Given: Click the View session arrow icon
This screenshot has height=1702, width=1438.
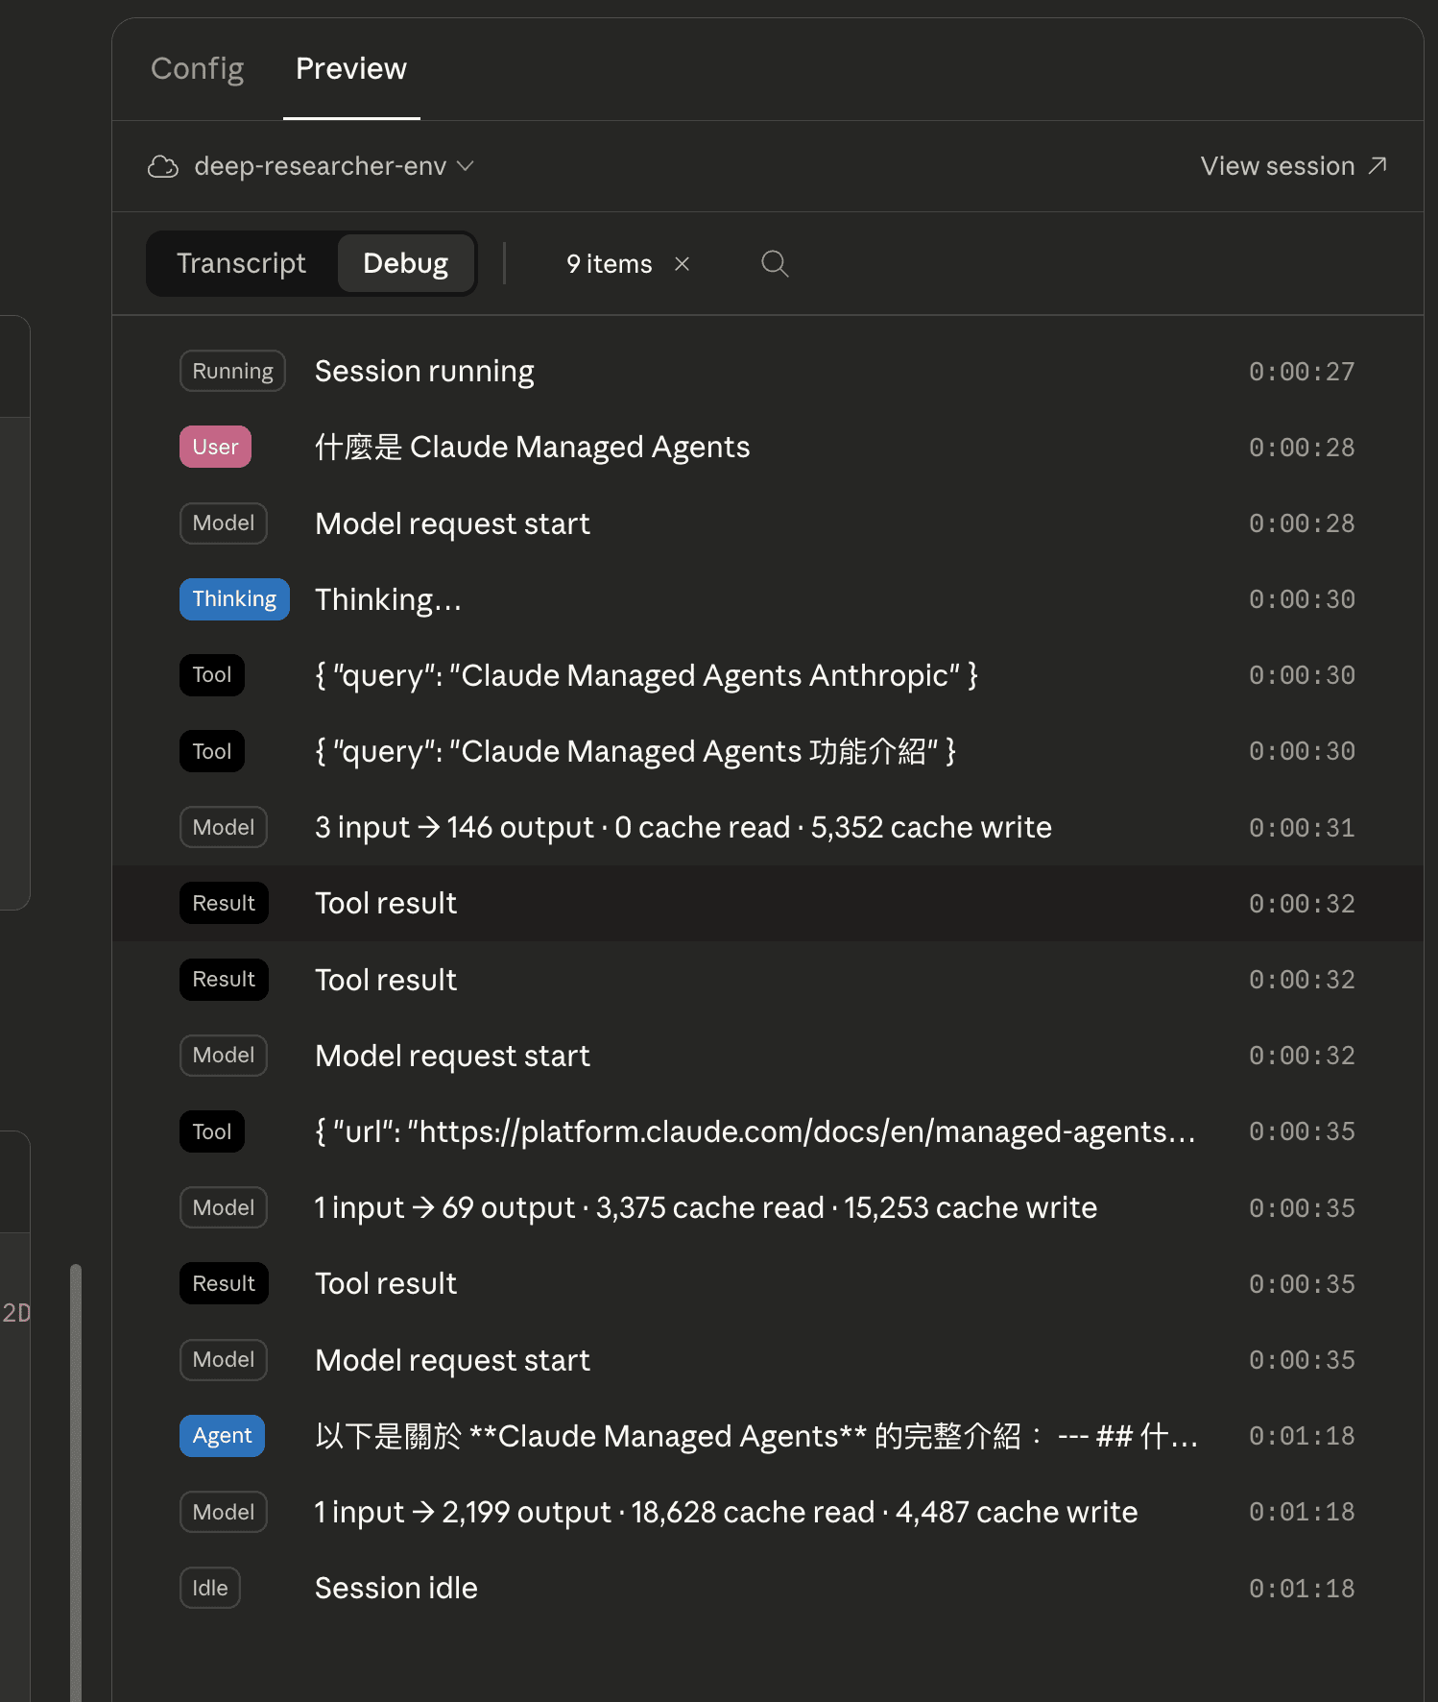Looking at the screenshot, I should pos(1378,165).
